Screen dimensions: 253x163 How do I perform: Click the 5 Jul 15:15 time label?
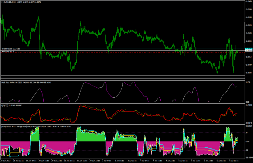pos(196,161)
